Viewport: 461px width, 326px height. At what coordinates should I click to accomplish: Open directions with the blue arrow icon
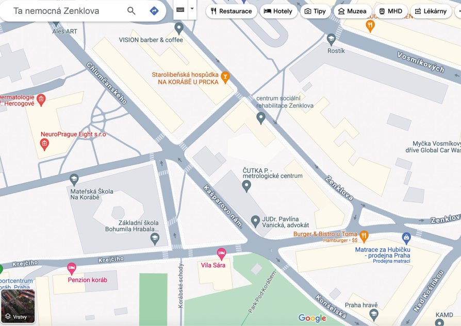pyautogui.click(x=154, y=11)
